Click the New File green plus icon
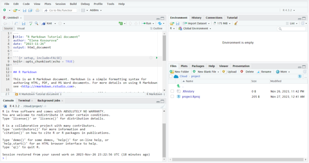The height and width of the screenshot is (163, 309). pyautogui.click(x=4, y=10)
